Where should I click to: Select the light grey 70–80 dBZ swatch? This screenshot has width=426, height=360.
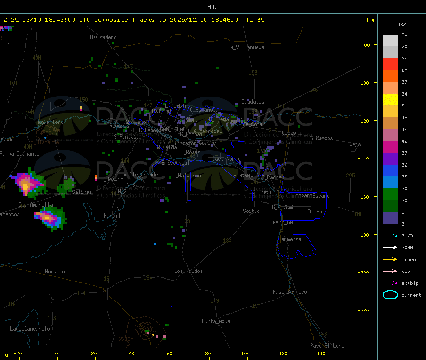pos(390,41)
